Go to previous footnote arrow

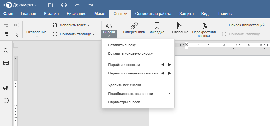click(163, 65)
